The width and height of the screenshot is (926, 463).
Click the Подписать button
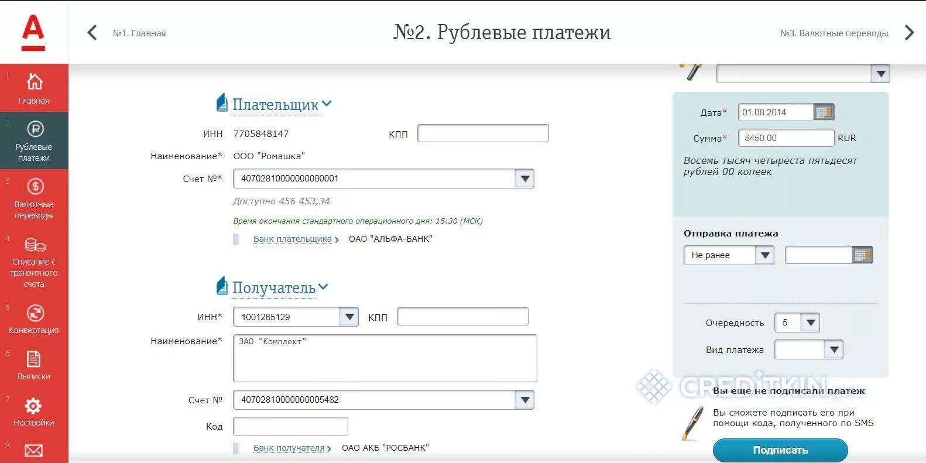(780, 450)
